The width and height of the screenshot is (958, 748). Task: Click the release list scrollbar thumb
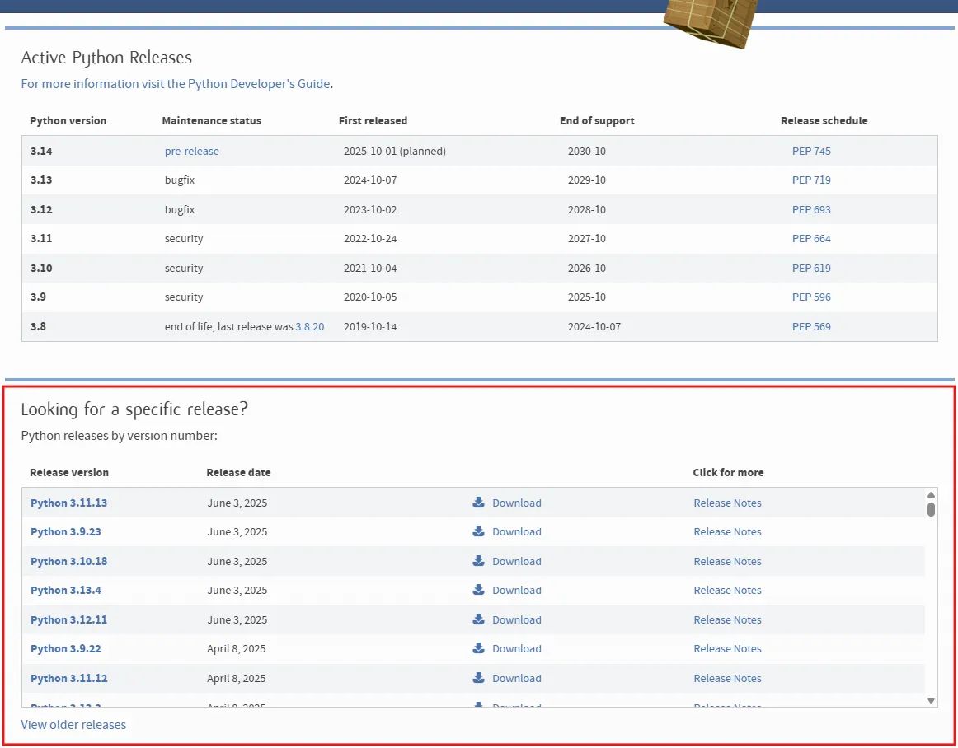pos(931,509)
